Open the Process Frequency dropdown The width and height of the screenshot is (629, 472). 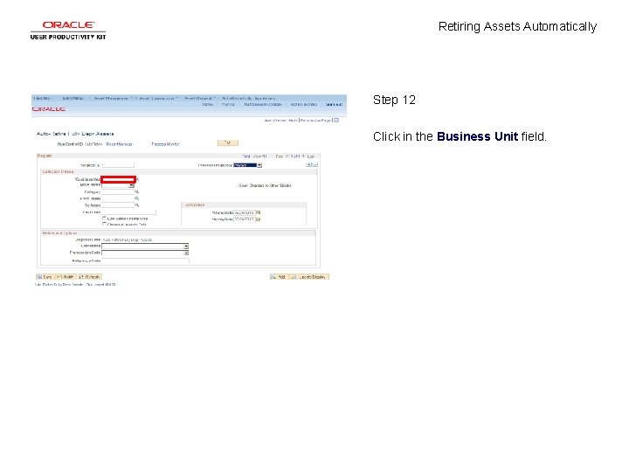pos(259,165)
